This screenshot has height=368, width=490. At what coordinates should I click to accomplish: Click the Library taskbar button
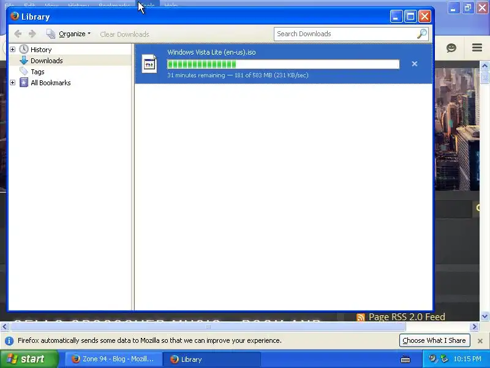(x=212, y=359)
